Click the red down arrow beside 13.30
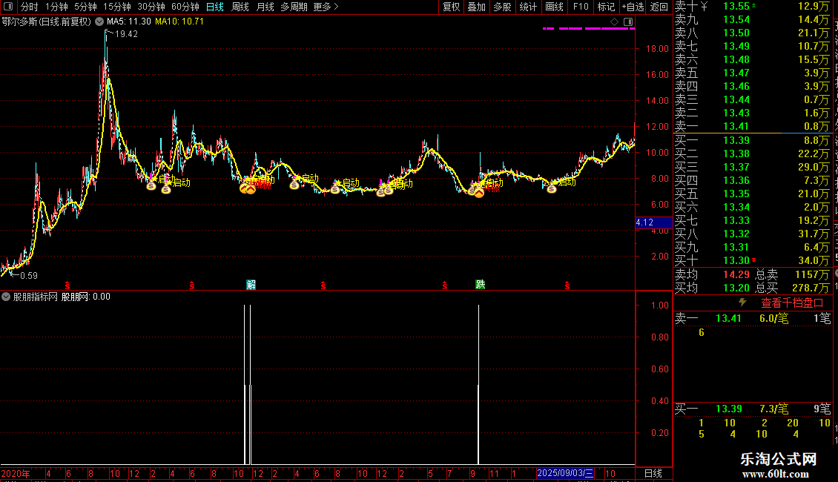 pos(753,261)
